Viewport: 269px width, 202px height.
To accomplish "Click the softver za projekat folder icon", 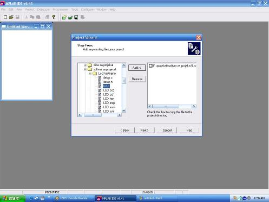I will click(x=90, y=69).
